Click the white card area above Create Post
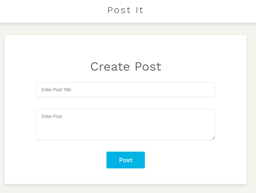 click(126, 47)
